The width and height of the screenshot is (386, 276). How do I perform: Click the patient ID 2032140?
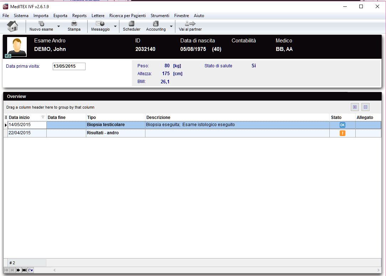(x=145, y=49)
